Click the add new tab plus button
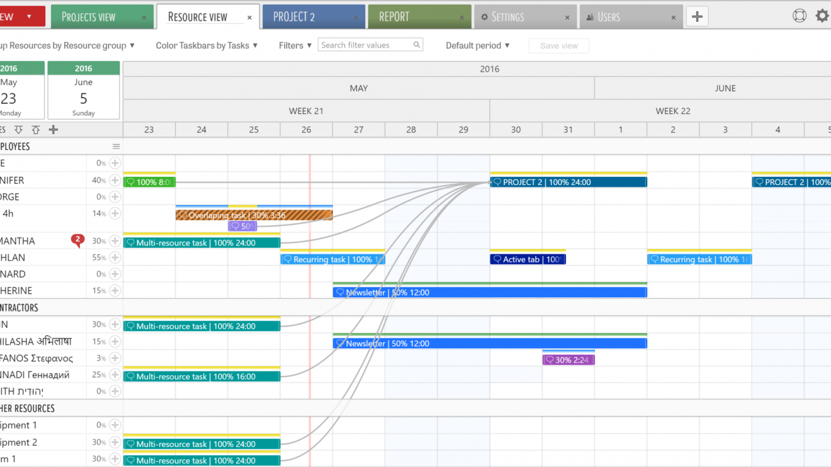Viewport: 831px width, 467px height. click(697, 17)
